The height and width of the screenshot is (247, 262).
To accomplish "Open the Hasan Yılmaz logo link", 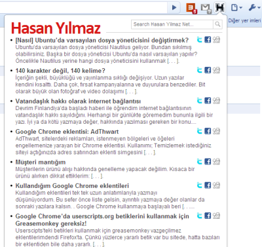I will tap(56, 28).
